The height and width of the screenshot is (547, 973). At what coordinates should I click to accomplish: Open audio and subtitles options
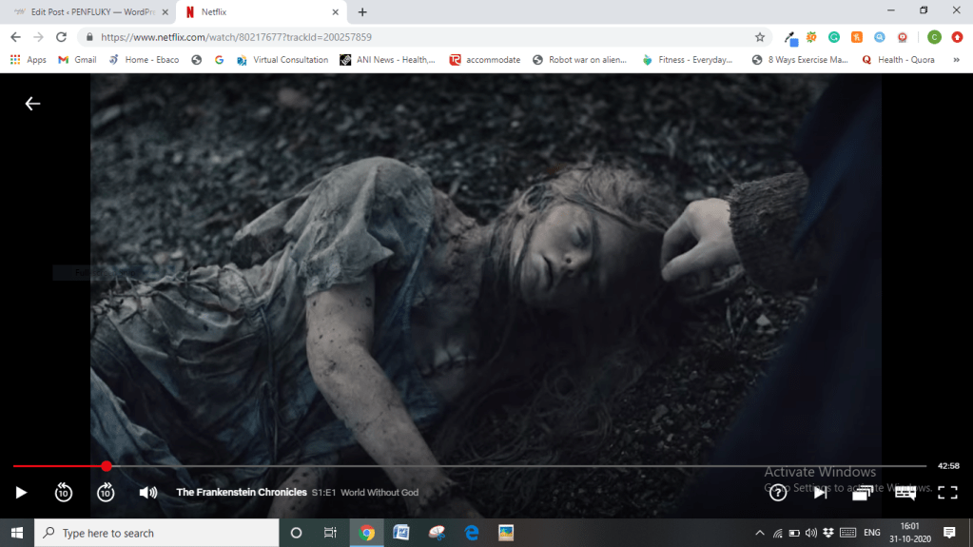point(905,492)
